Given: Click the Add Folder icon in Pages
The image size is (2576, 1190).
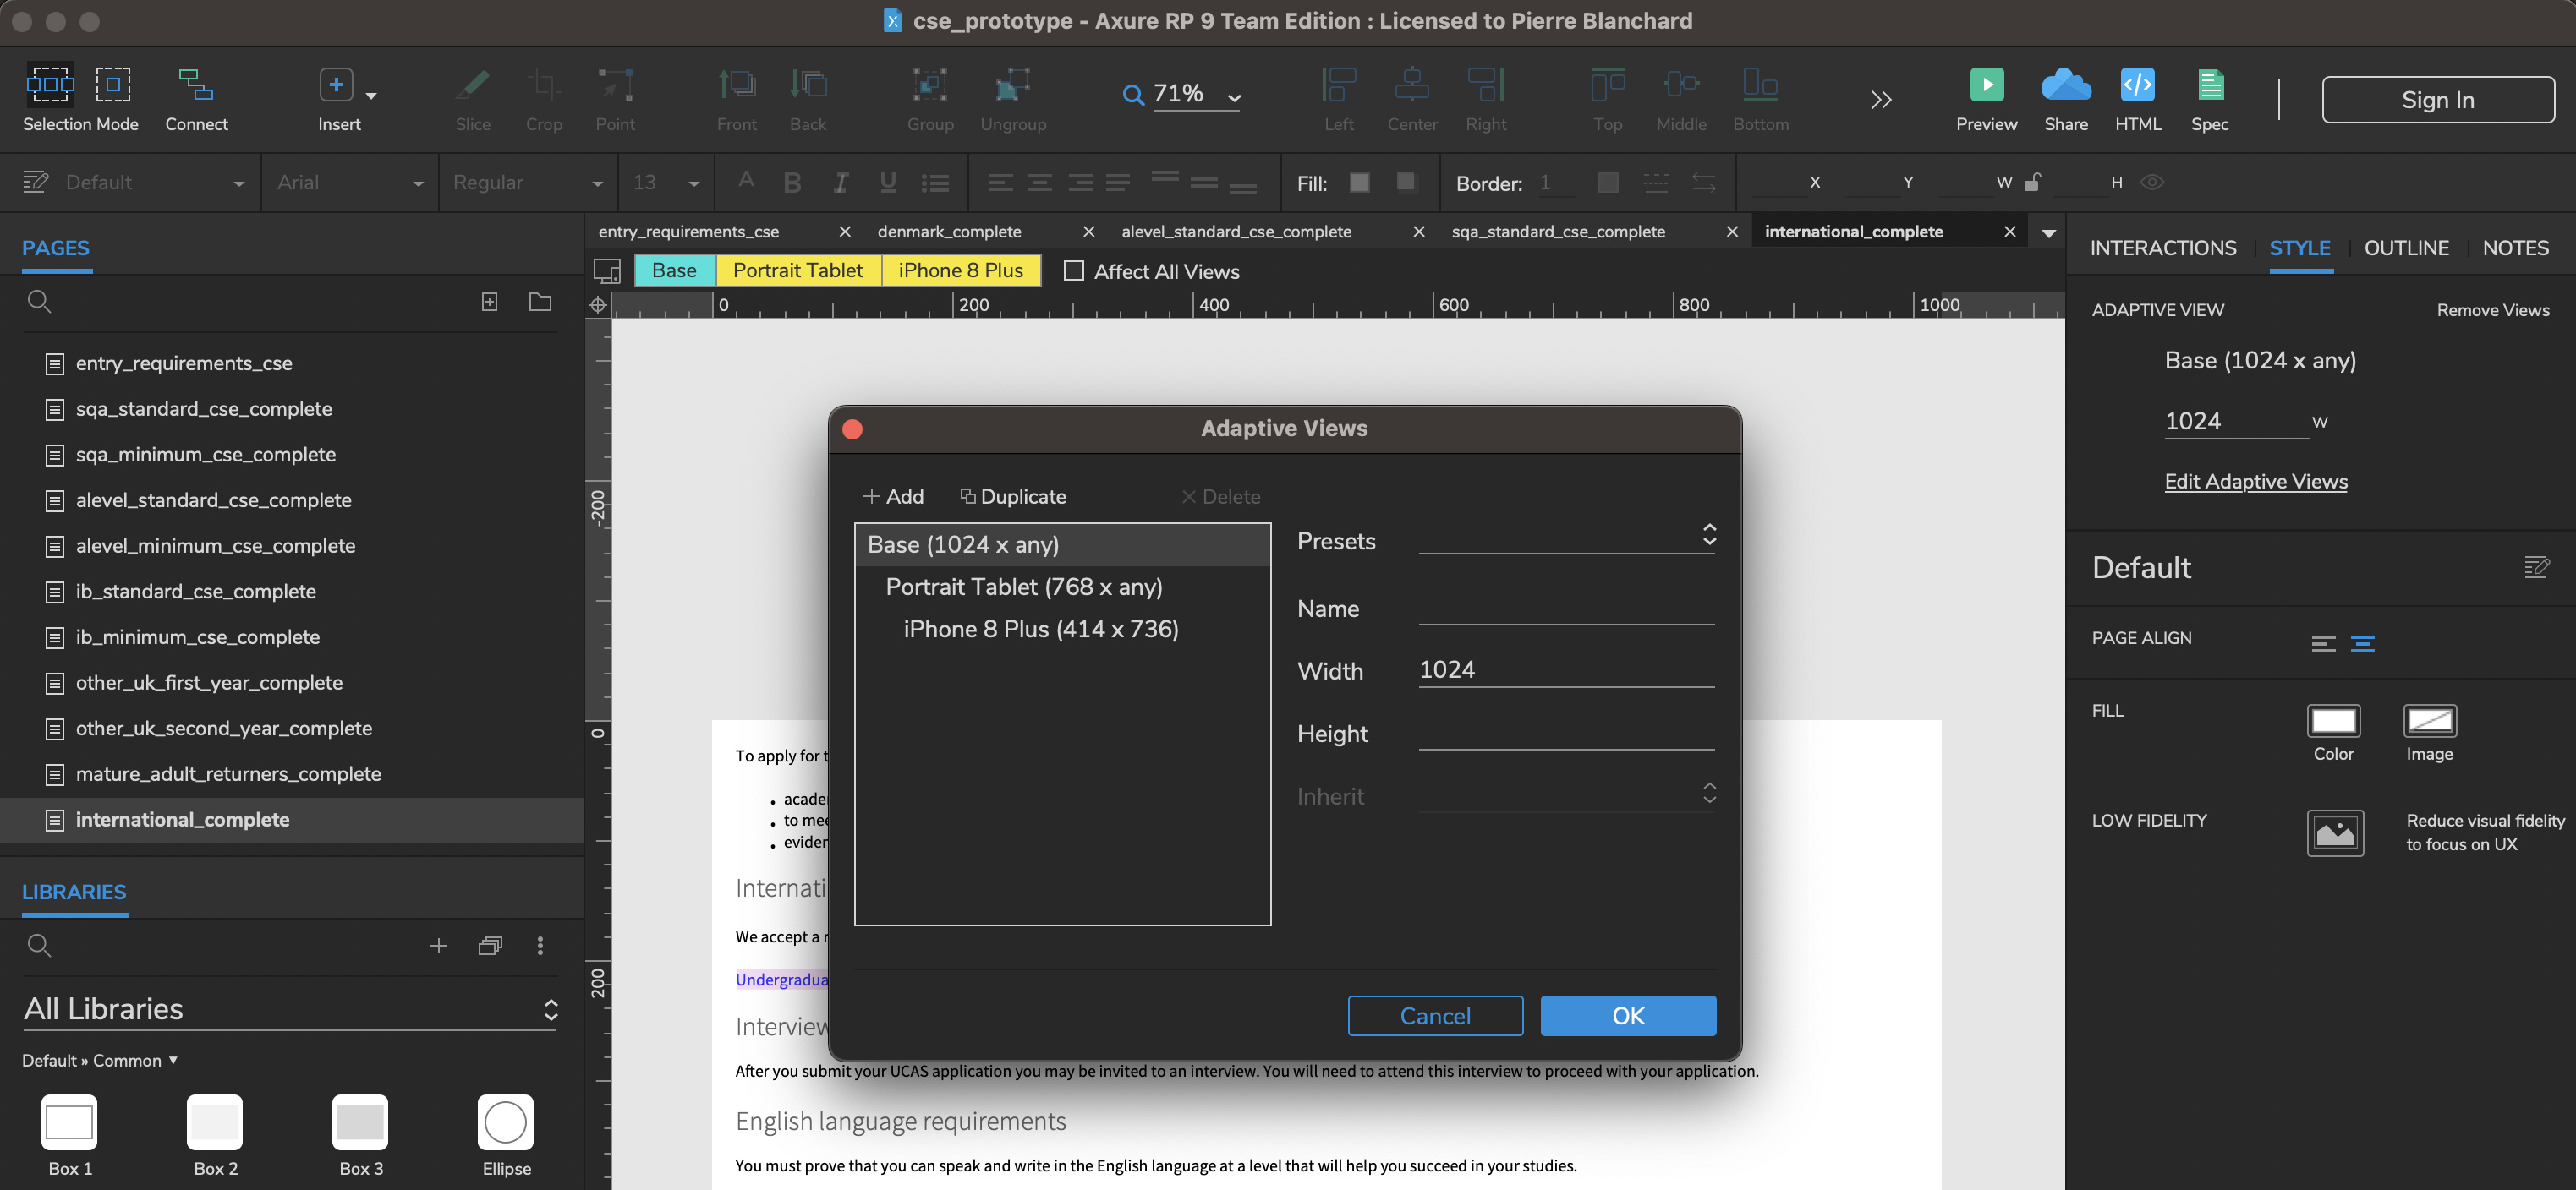Looking at the screenshot, I should point(540,302).
